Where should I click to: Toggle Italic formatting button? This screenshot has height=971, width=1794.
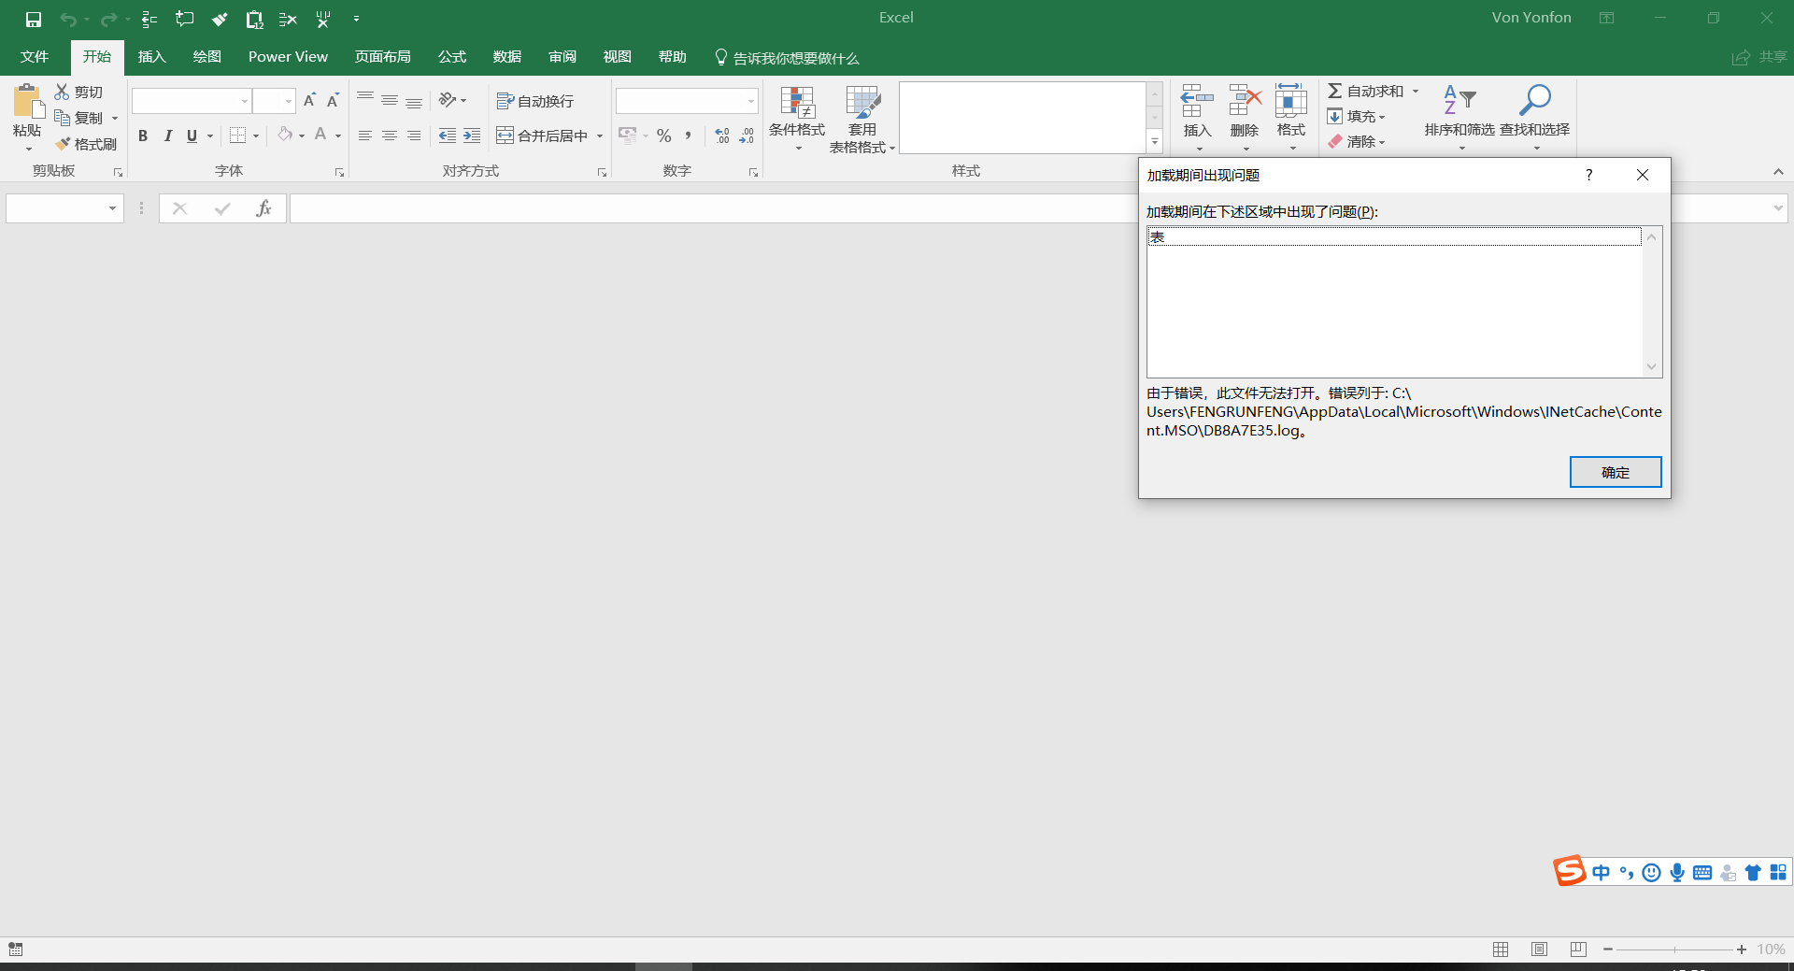pos(168,136)
